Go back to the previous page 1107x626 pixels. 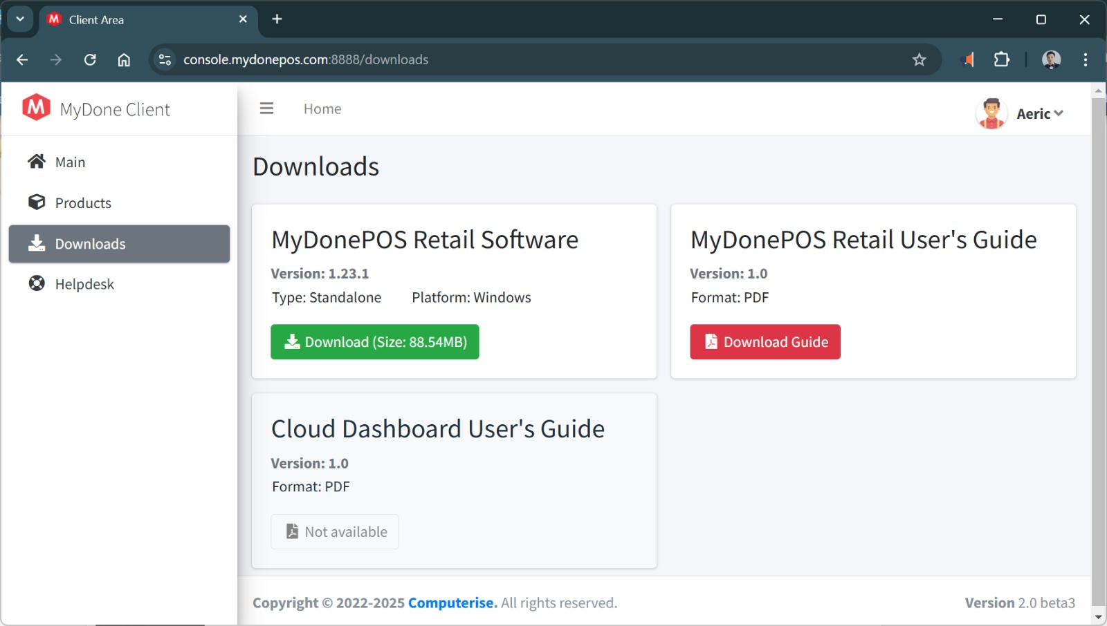click(x=22, y=59)
